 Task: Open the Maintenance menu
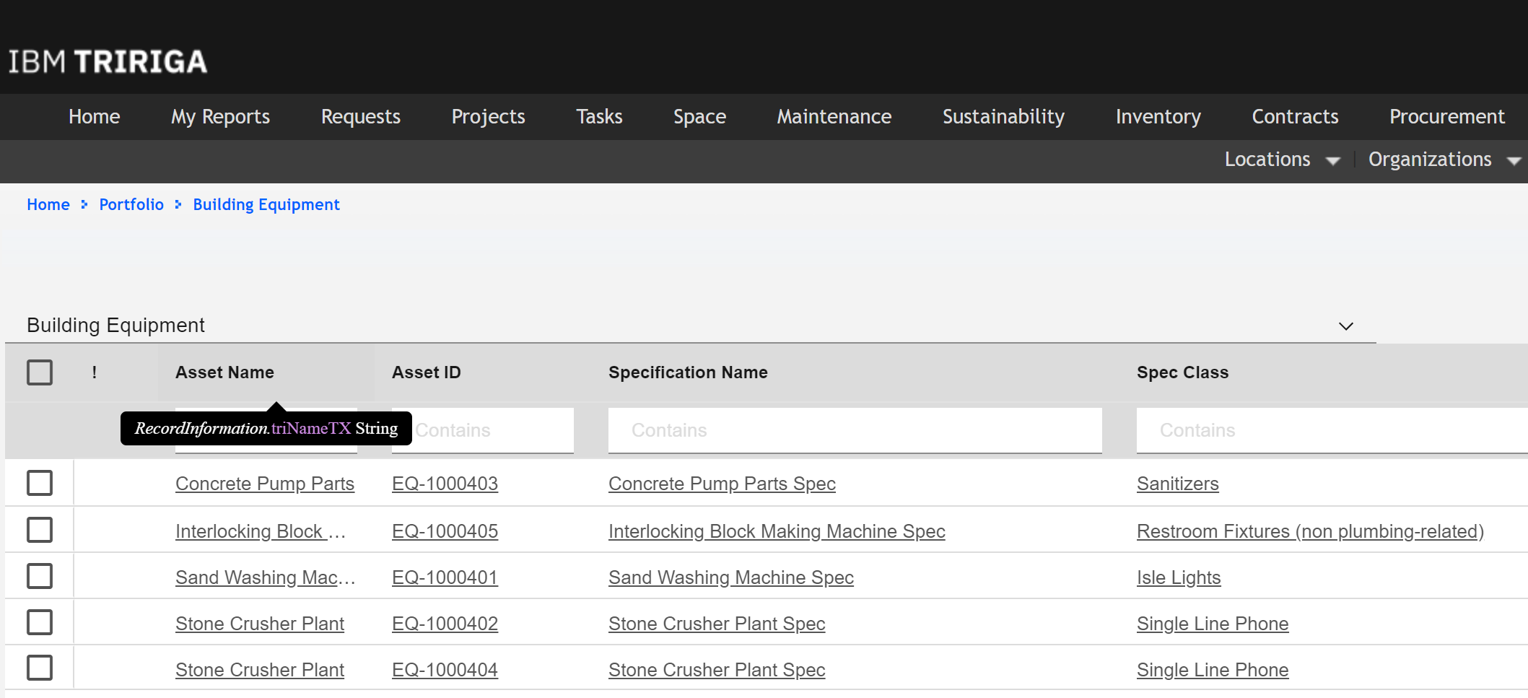click(x=834, y=116)
